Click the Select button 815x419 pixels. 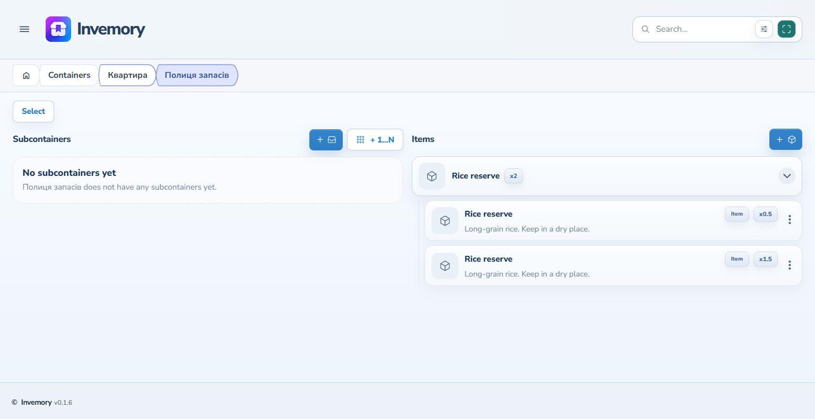33,111
